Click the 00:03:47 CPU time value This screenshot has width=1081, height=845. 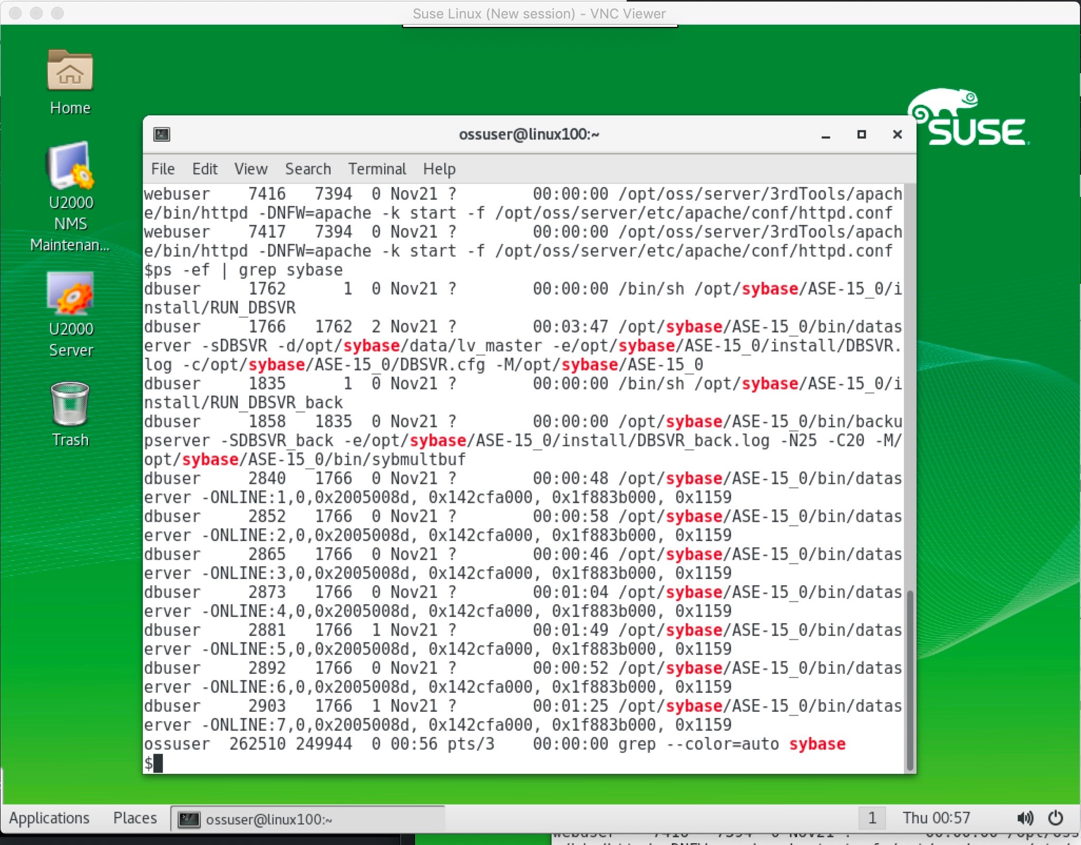570,327
